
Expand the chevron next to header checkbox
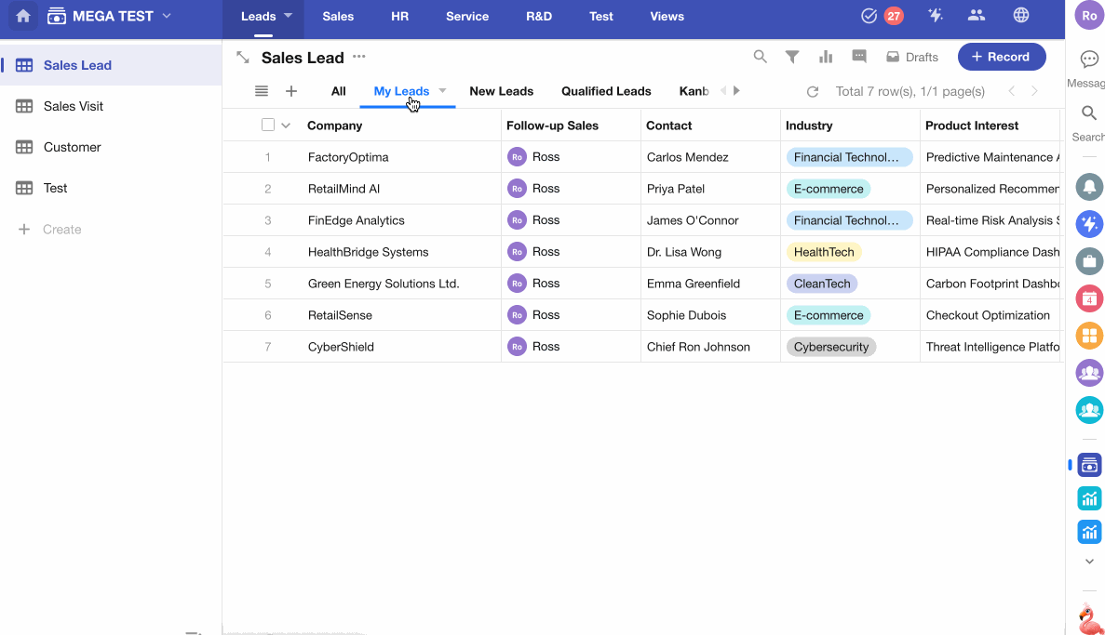coord(286,126)
